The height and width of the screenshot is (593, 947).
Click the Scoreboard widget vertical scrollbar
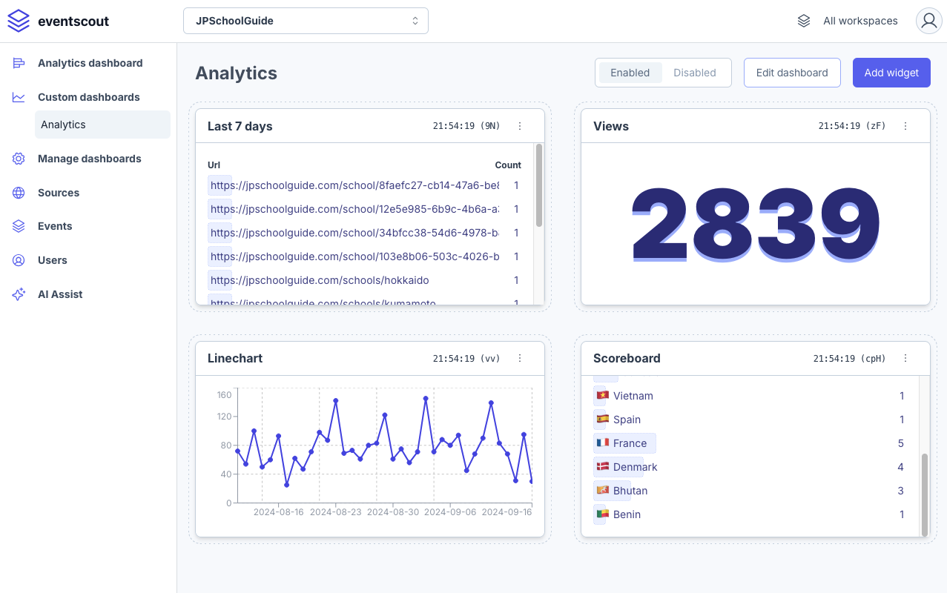tap(924, 494)
